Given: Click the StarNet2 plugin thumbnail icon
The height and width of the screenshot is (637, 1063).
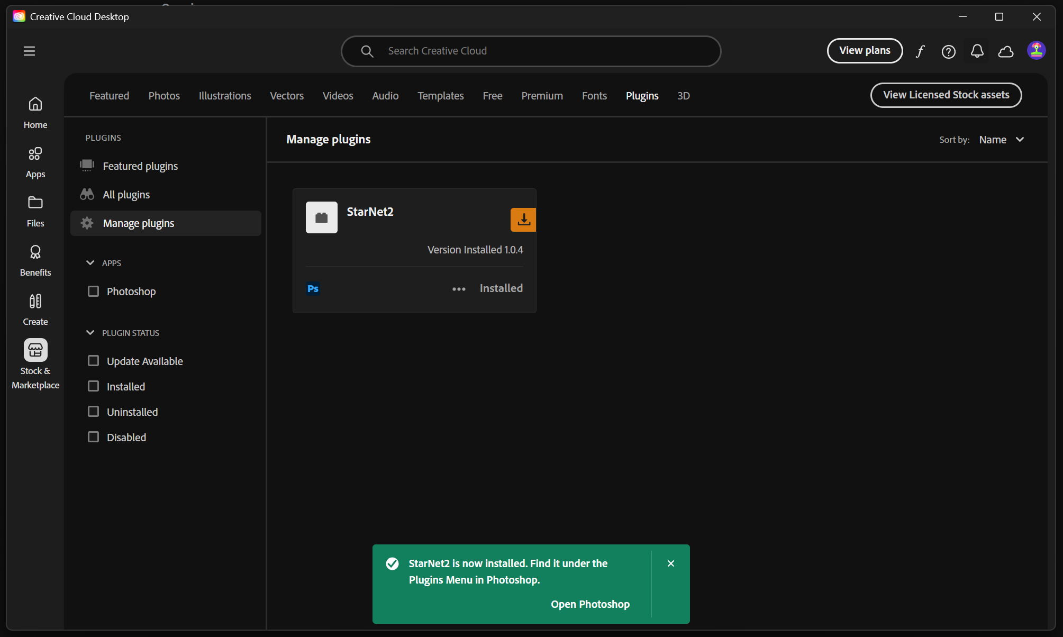Looking at the screenshot, I should click(322, 217).
